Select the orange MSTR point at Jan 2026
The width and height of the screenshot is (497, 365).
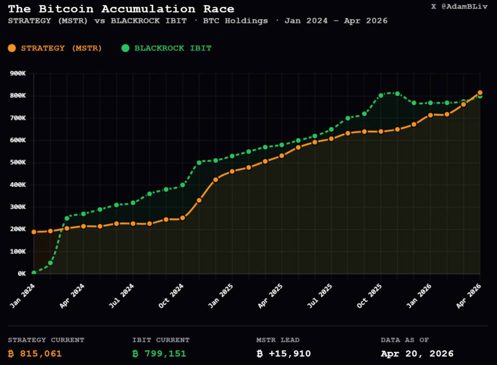[x=430, y=115]
